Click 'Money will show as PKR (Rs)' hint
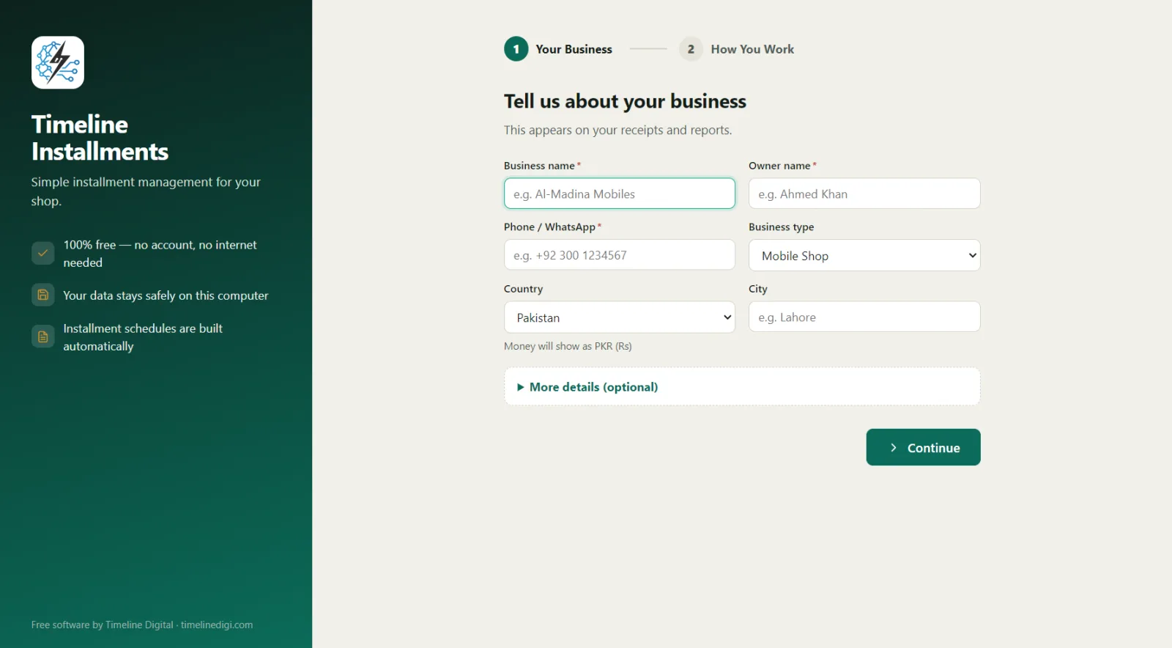This screenshot has height=648, width=1172. (x=568, y=346)
